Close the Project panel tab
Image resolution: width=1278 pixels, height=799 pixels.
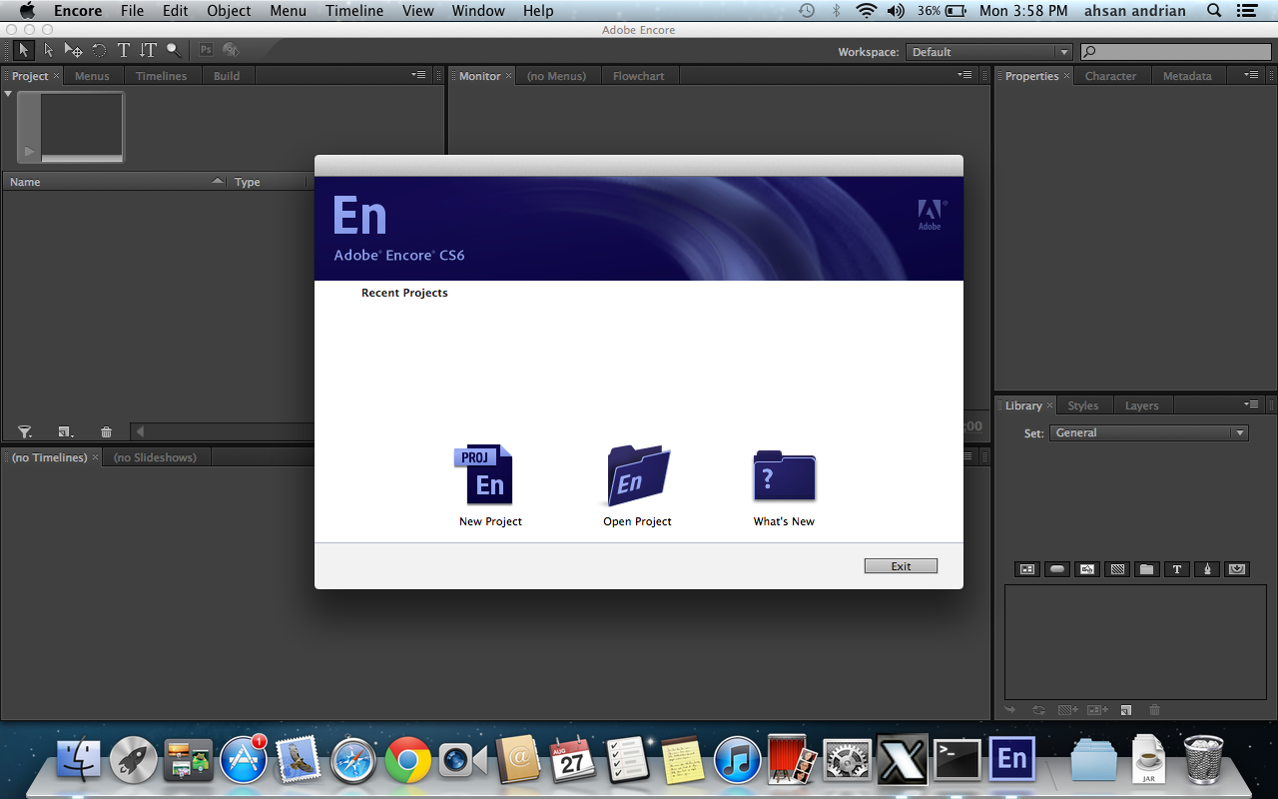point(56,76)
